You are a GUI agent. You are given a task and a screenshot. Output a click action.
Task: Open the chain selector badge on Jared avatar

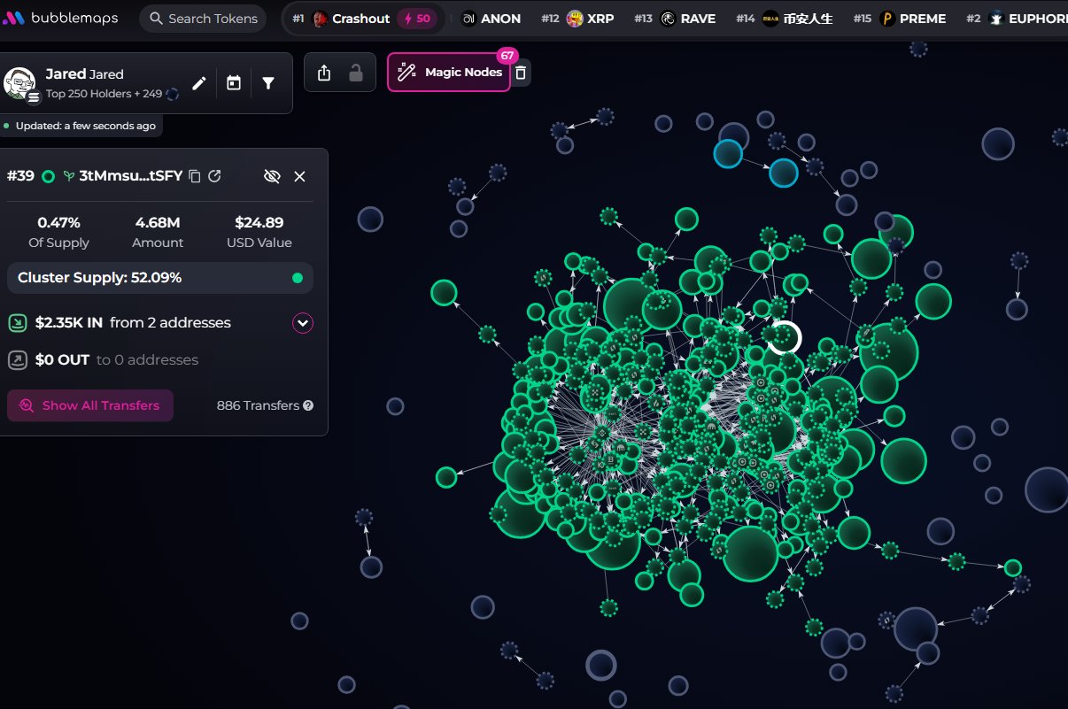pos(34,97)
